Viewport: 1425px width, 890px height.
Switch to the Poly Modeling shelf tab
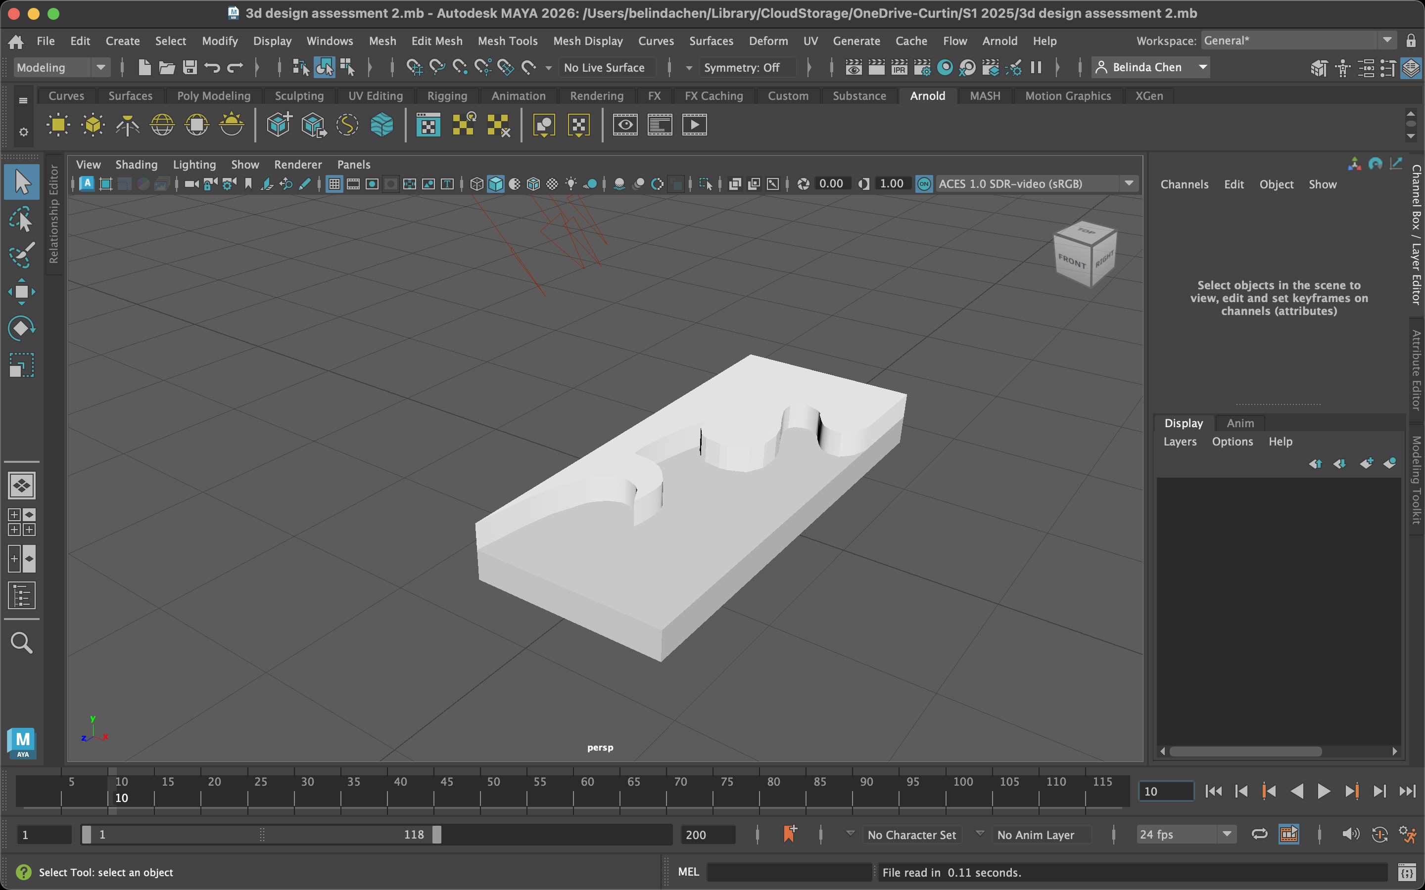click(214, 96)
